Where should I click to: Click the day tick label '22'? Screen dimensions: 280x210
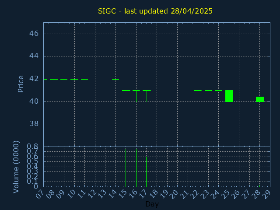(x=194, y=194)
